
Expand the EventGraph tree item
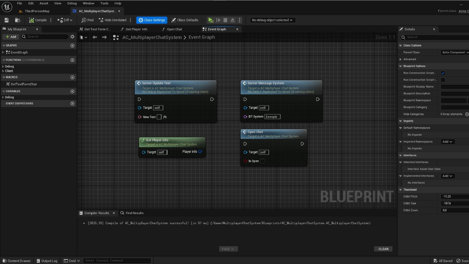[x=3, y=52]
